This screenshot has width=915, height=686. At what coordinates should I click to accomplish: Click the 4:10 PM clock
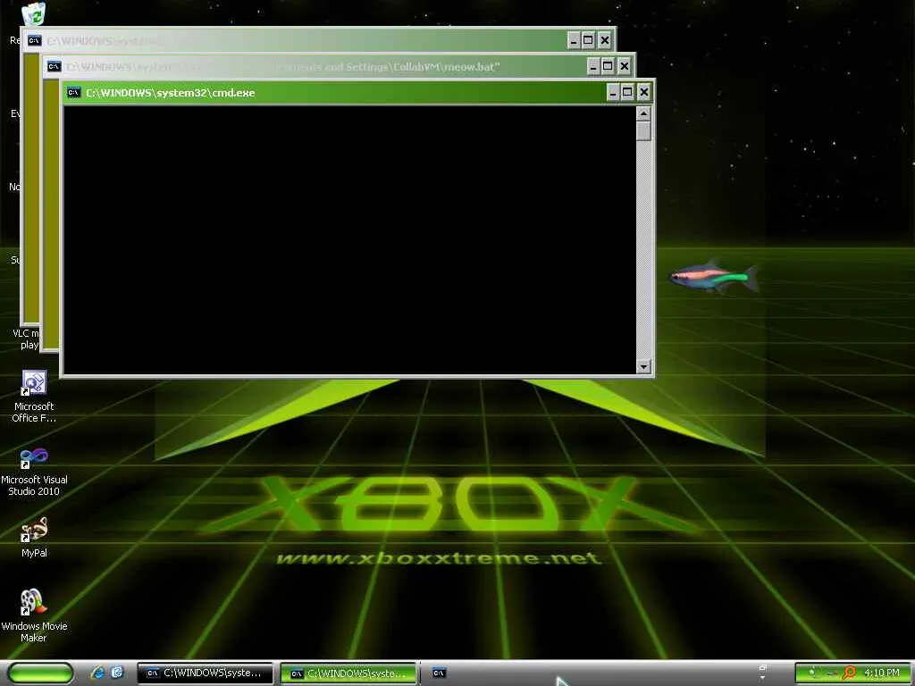tap(882, 673)
